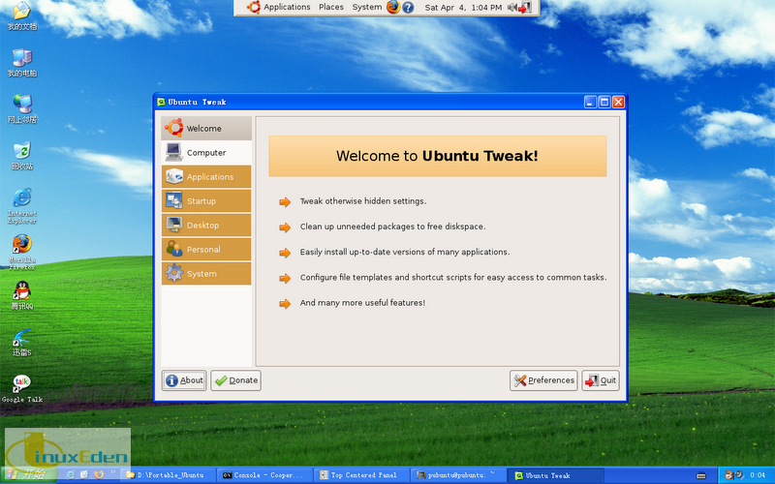The width and height of the screenshot is (775, 484).
Task: Click 'Tweak otherwise hidden settings.' text
Action: [363, 201]
